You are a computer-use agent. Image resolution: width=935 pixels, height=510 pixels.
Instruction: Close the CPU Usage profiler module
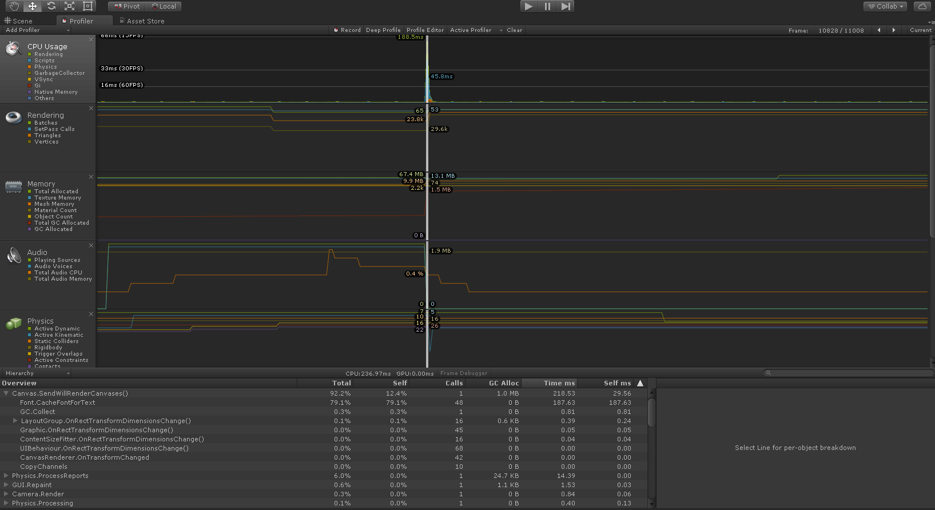pos(91,39)
